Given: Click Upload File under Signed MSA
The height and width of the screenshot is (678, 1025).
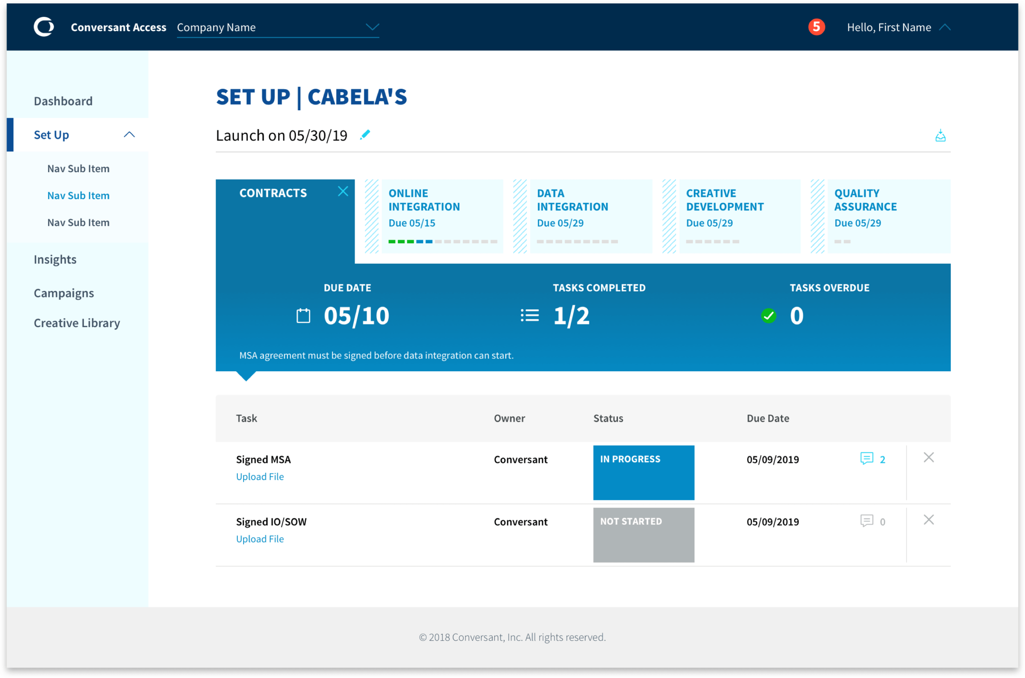Looking at the screenshot, I should point(260,476).
